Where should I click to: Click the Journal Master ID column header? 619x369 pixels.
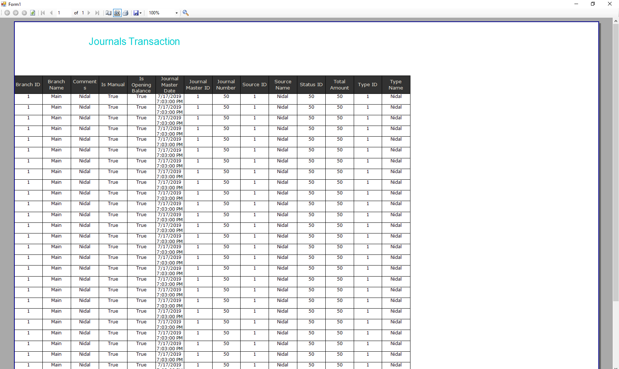[x=198, y=85]
